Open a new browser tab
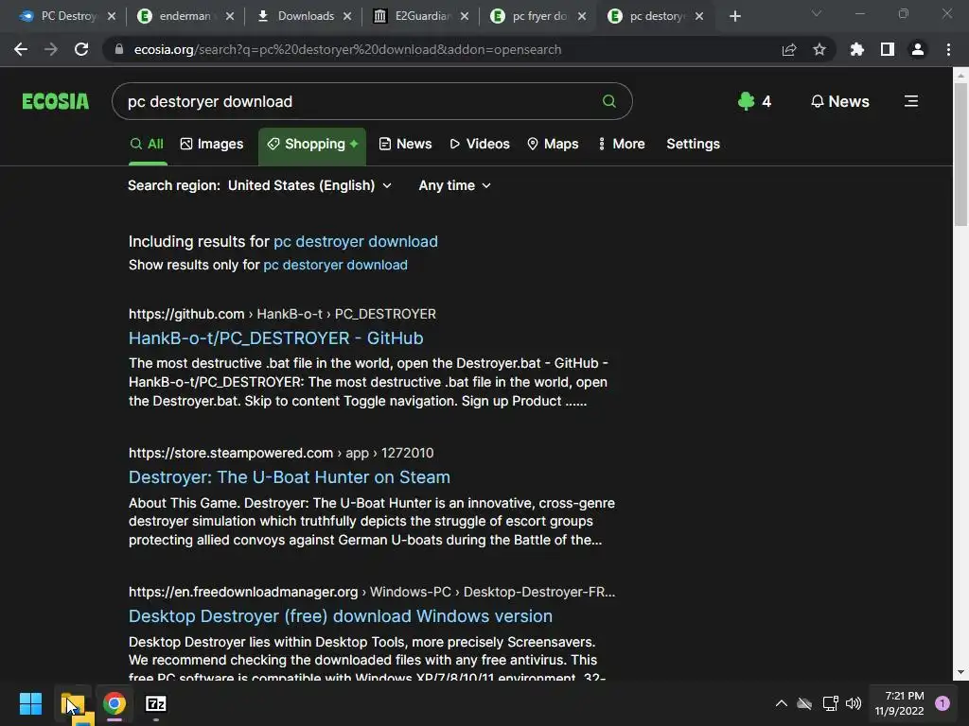Image resolution: width=969 pixels, height=726 pixels. tap(734, 16)
